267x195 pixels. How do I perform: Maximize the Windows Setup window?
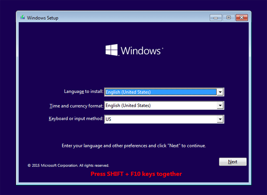(x=228, y=17)
